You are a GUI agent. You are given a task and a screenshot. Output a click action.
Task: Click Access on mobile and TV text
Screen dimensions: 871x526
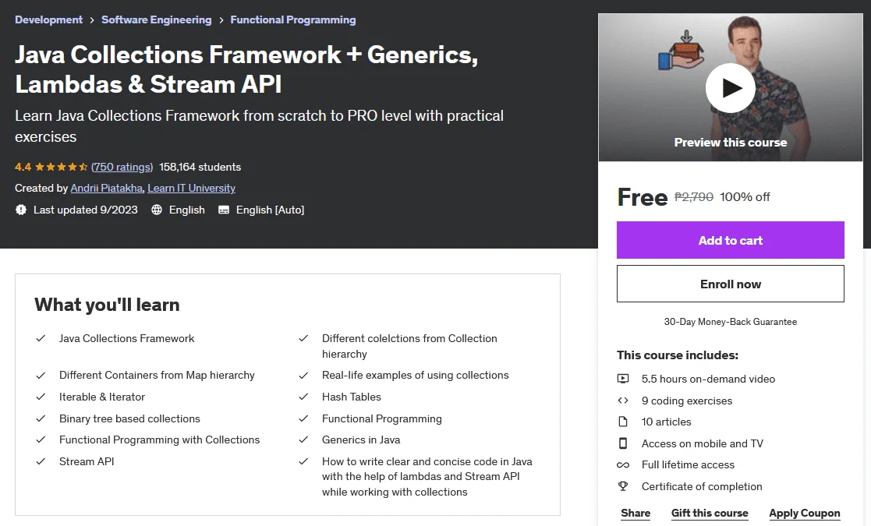[702, 443]
